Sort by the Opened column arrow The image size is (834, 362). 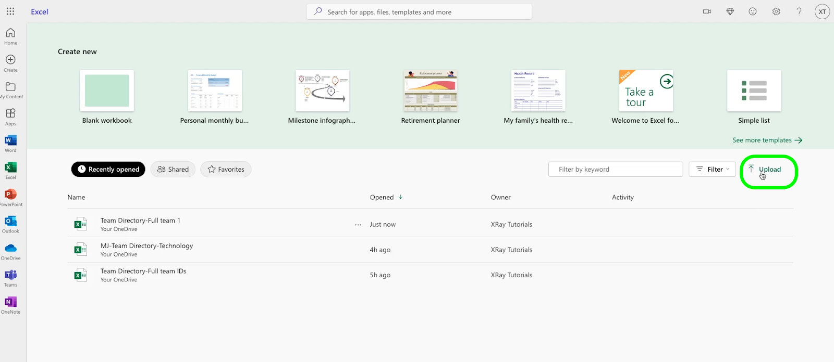pyautogui.click(x=400, y=197)
